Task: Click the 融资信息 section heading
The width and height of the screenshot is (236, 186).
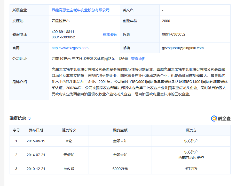Action: click(18, 118)
